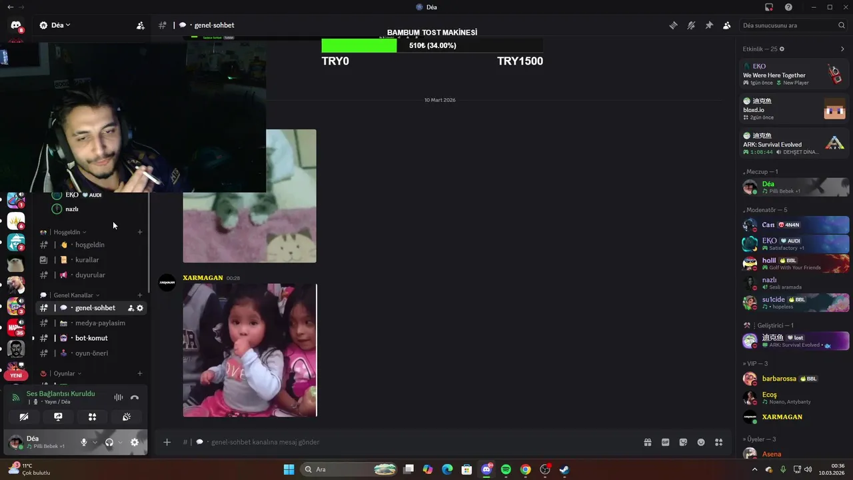Click the green voice connection signal icon
The height and width of the screenshot is (480, 853).
pos(16,397)
